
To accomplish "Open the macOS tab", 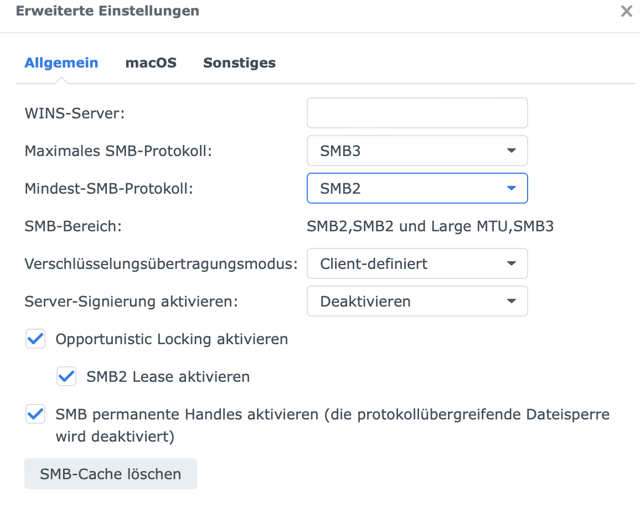I will pos(151,63).
